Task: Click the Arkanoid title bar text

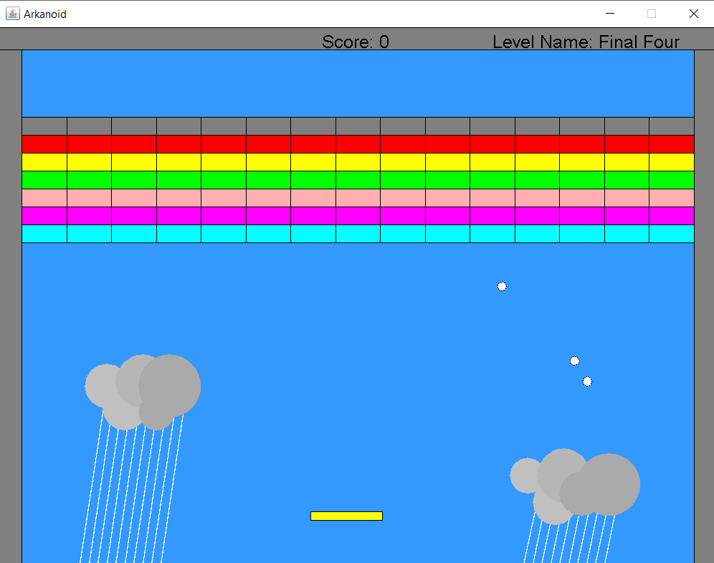Action: [x=45, y=14]
